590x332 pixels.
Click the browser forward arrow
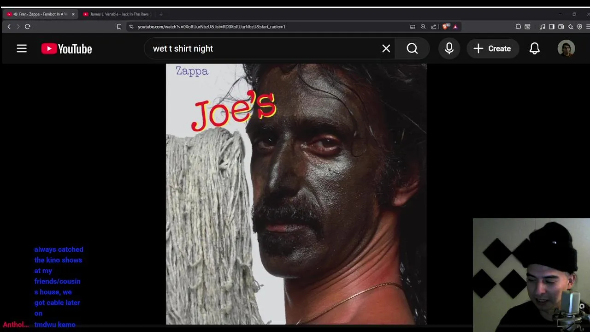[x=18, y=27]
